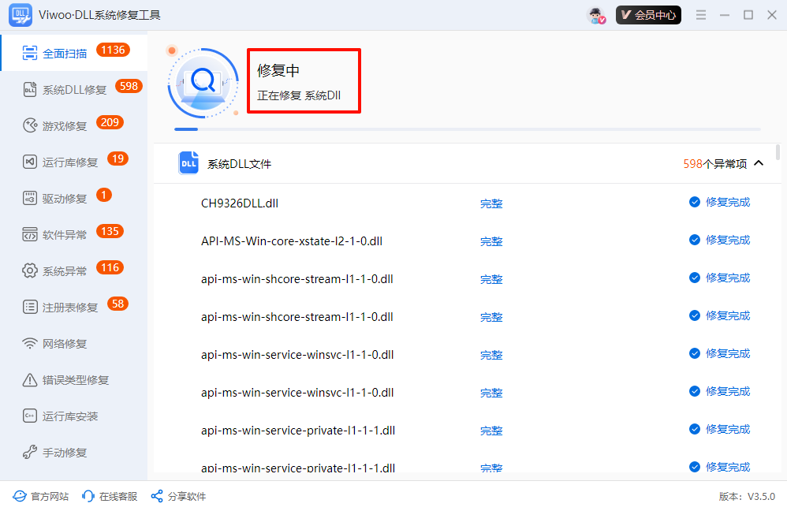The image size is (787, 511).
Task: Click the 驱动修复 driver repair icon
Action: (x=30, y=198)
